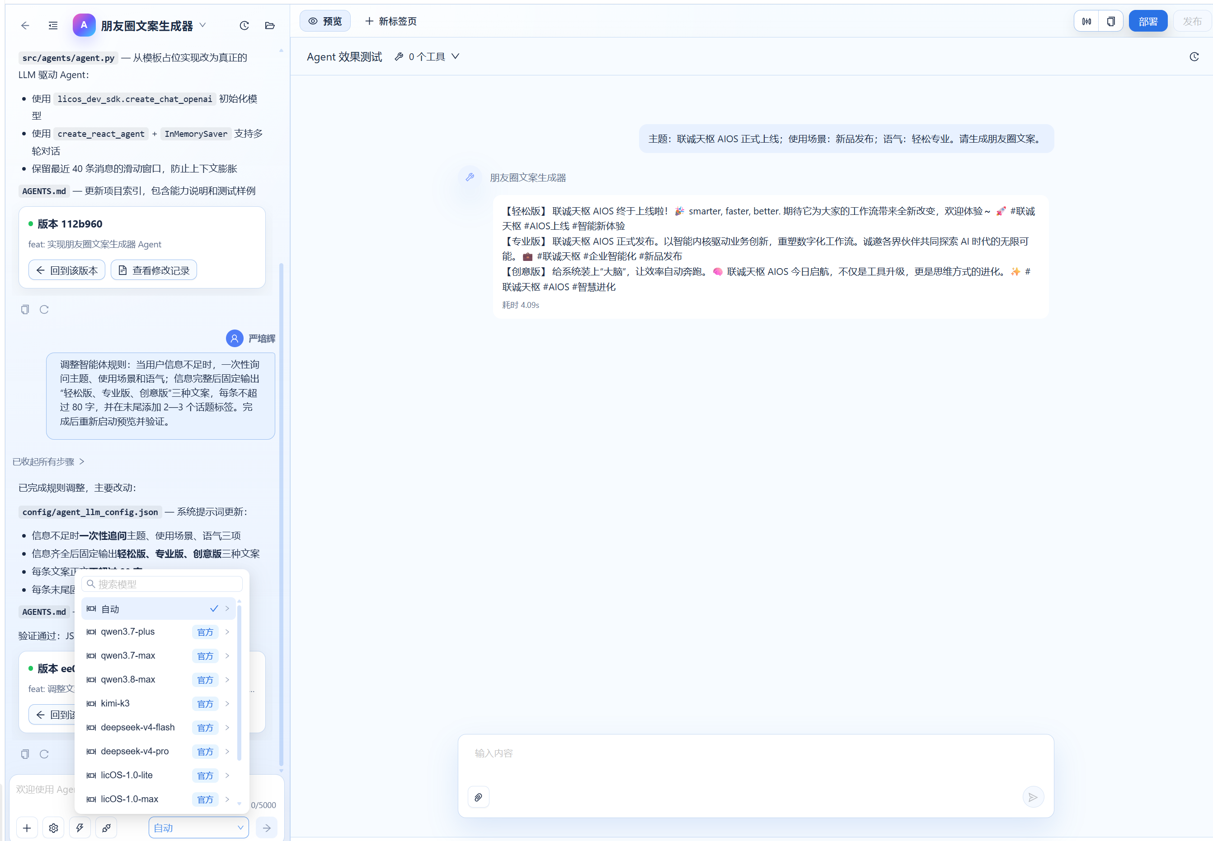The width and height of the screenshot is (1213, 841).
Task: Click the 部署 deploy button
Action: pos(1147,21)
